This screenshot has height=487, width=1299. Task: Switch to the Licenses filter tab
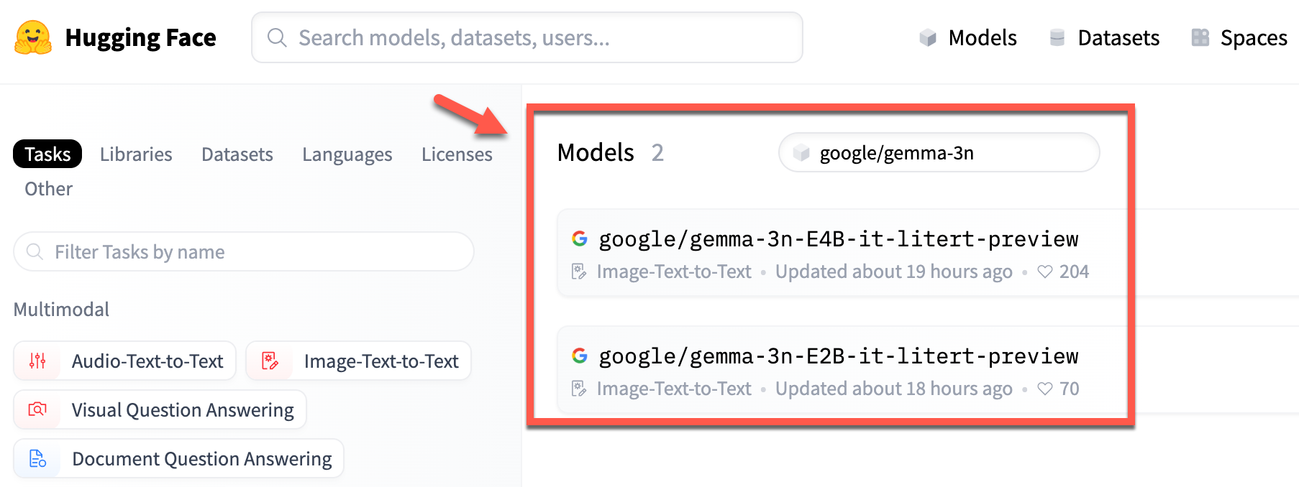tap(457, 154)
